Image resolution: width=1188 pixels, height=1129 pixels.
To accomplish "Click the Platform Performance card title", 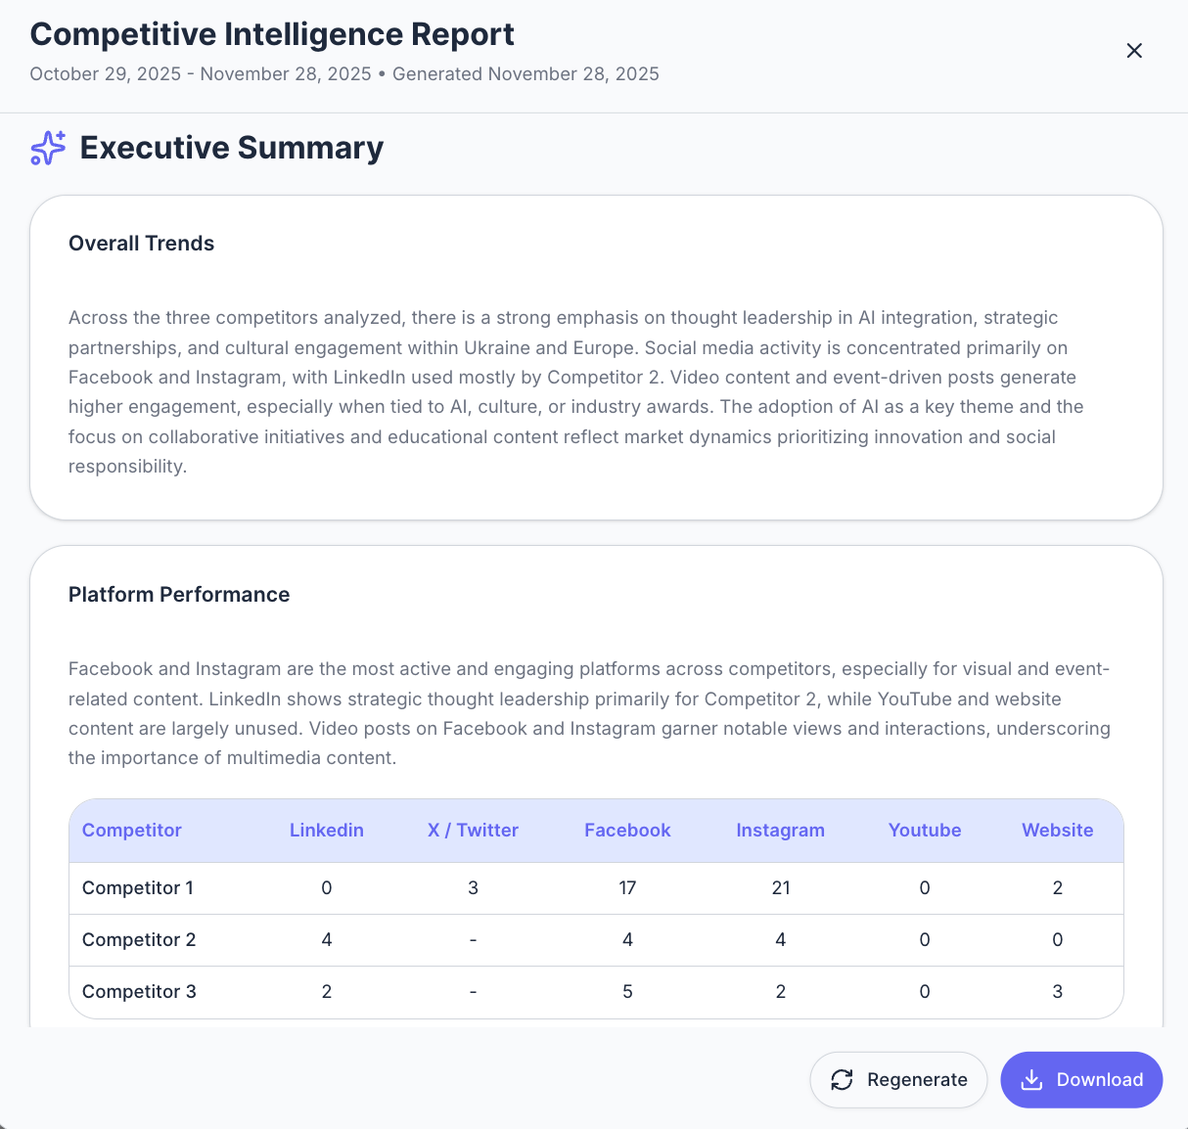I will pyautogui.click(x=179, y=594).
